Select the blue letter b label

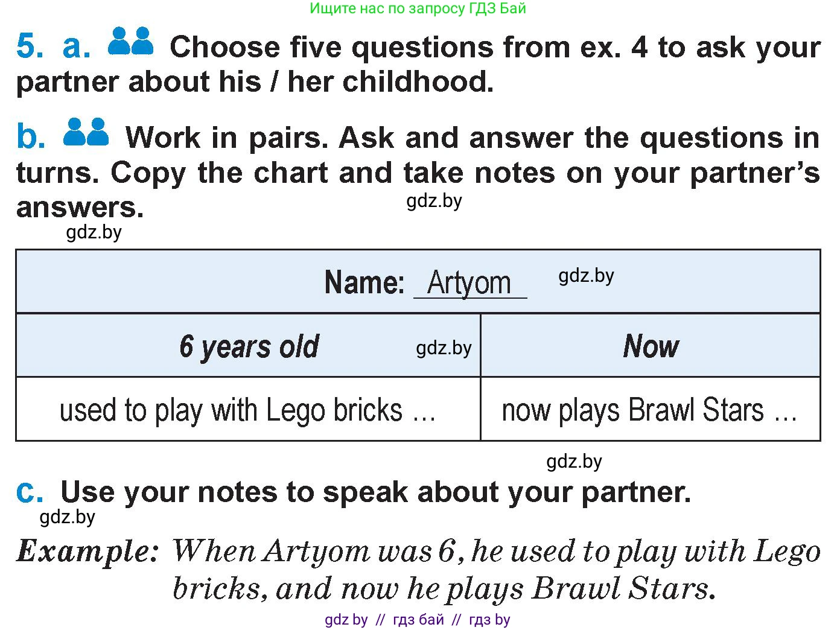click(30, 137)
